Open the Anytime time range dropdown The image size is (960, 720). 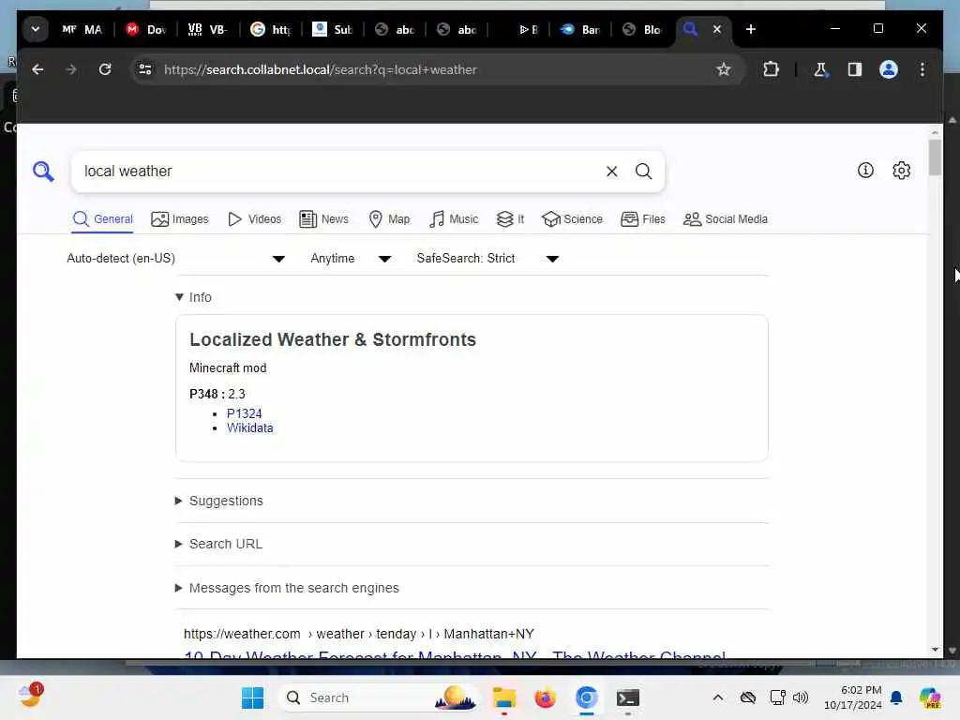pos(351,259)
